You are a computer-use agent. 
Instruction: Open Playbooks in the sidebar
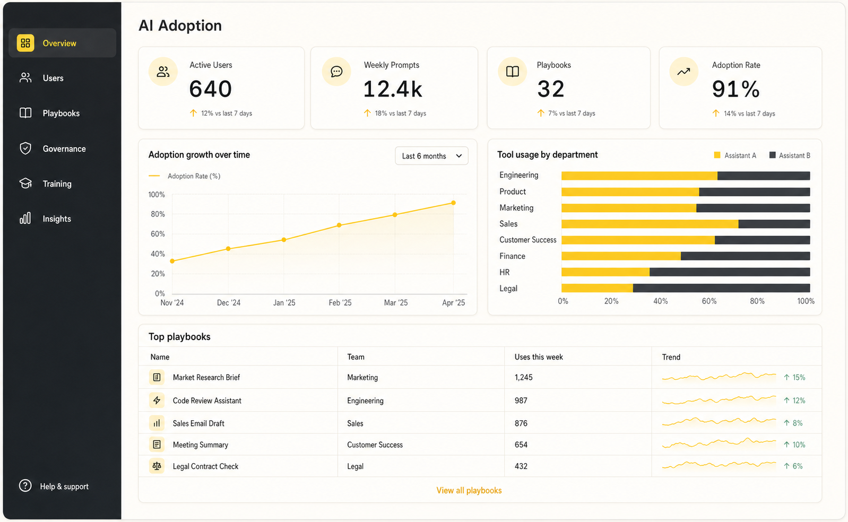coord(62,113)
